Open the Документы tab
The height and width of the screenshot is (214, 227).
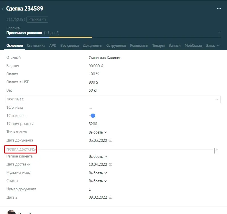(93, 46)
